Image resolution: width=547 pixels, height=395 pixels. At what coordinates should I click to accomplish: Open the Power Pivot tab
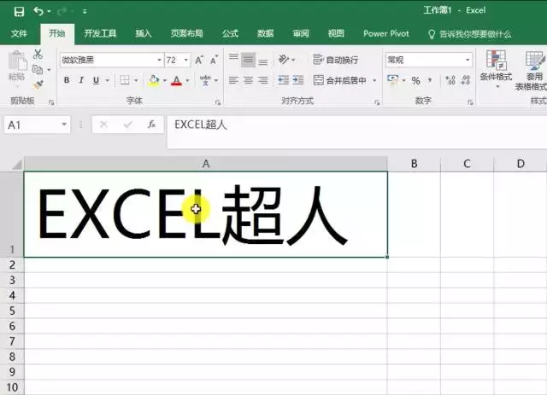[x=385, y=33]
